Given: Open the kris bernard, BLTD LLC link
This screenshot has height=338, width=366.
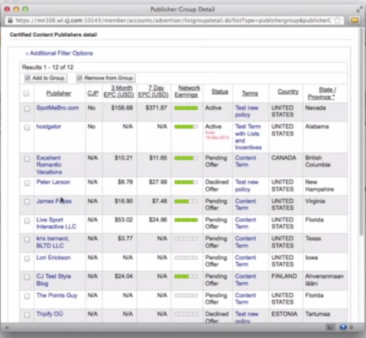Looking at the screenshot, I should pyautogui.click(x=53, y=242).
